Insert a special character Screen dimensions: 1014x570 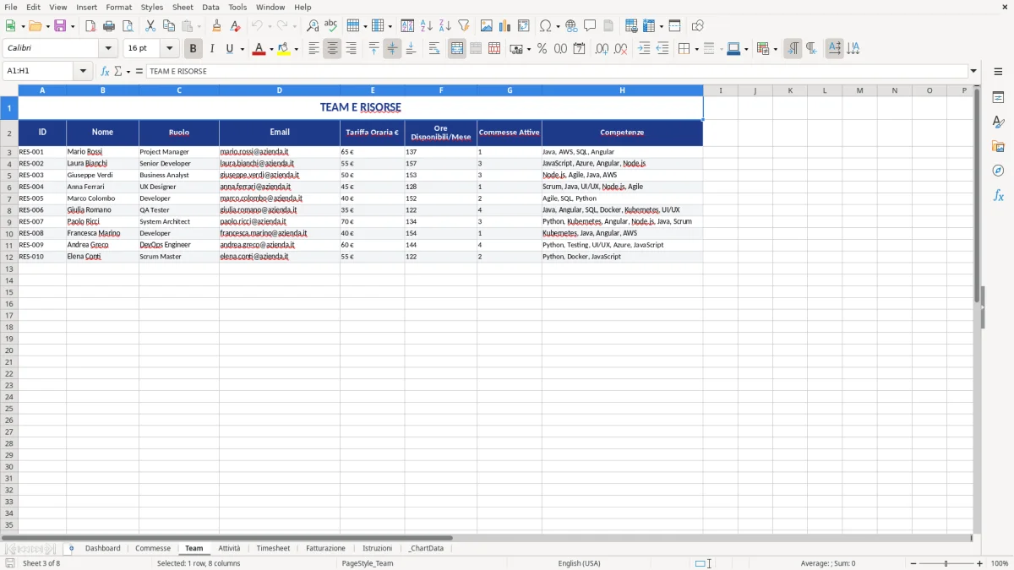[x=545, y=25]
